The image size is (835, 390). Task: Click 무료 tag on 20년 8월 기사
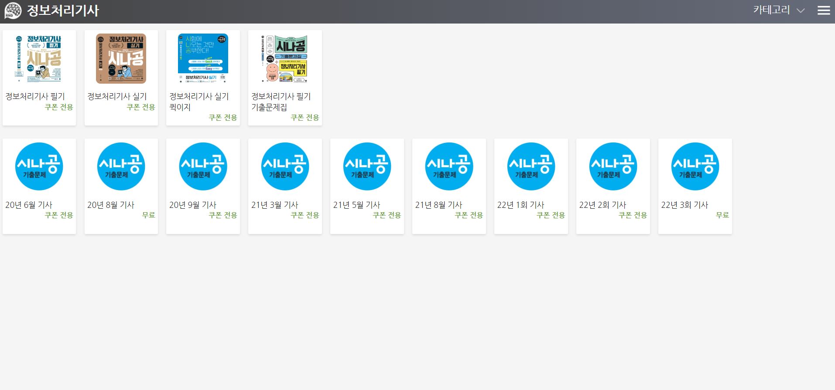pos(149,215)
